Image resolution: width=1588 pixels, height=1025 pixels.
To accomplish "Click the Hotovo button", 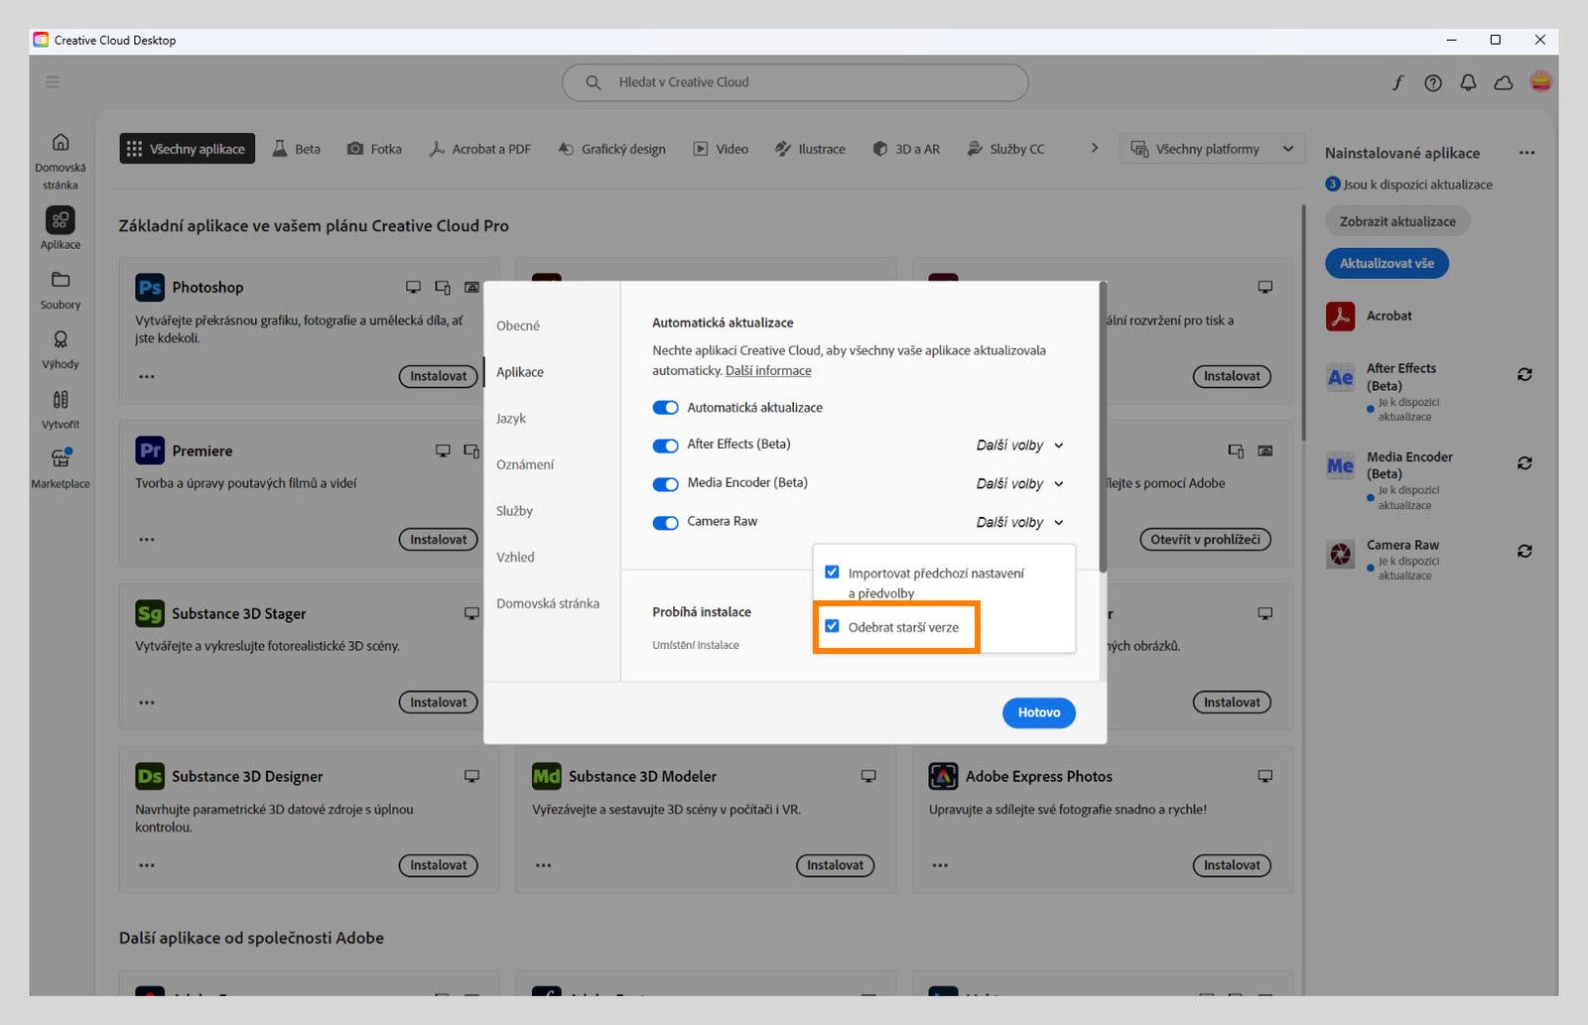I will pyautogui.click(x=1038, y=712).
